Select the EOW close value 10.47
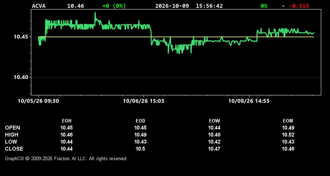 pos(214,149)
